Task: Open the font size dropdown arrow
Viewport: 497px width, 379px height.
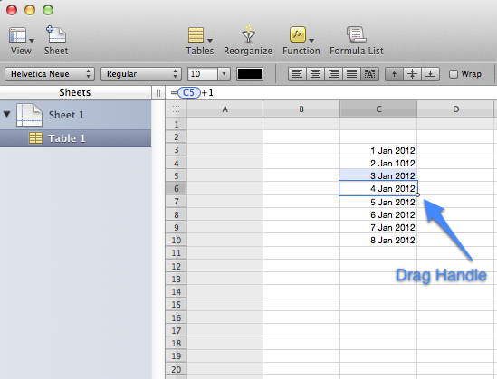Action: coord(224,74)
